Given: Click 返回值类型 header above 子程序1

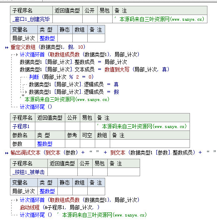Looking at the screenshot, I should [x=50, y=118].
